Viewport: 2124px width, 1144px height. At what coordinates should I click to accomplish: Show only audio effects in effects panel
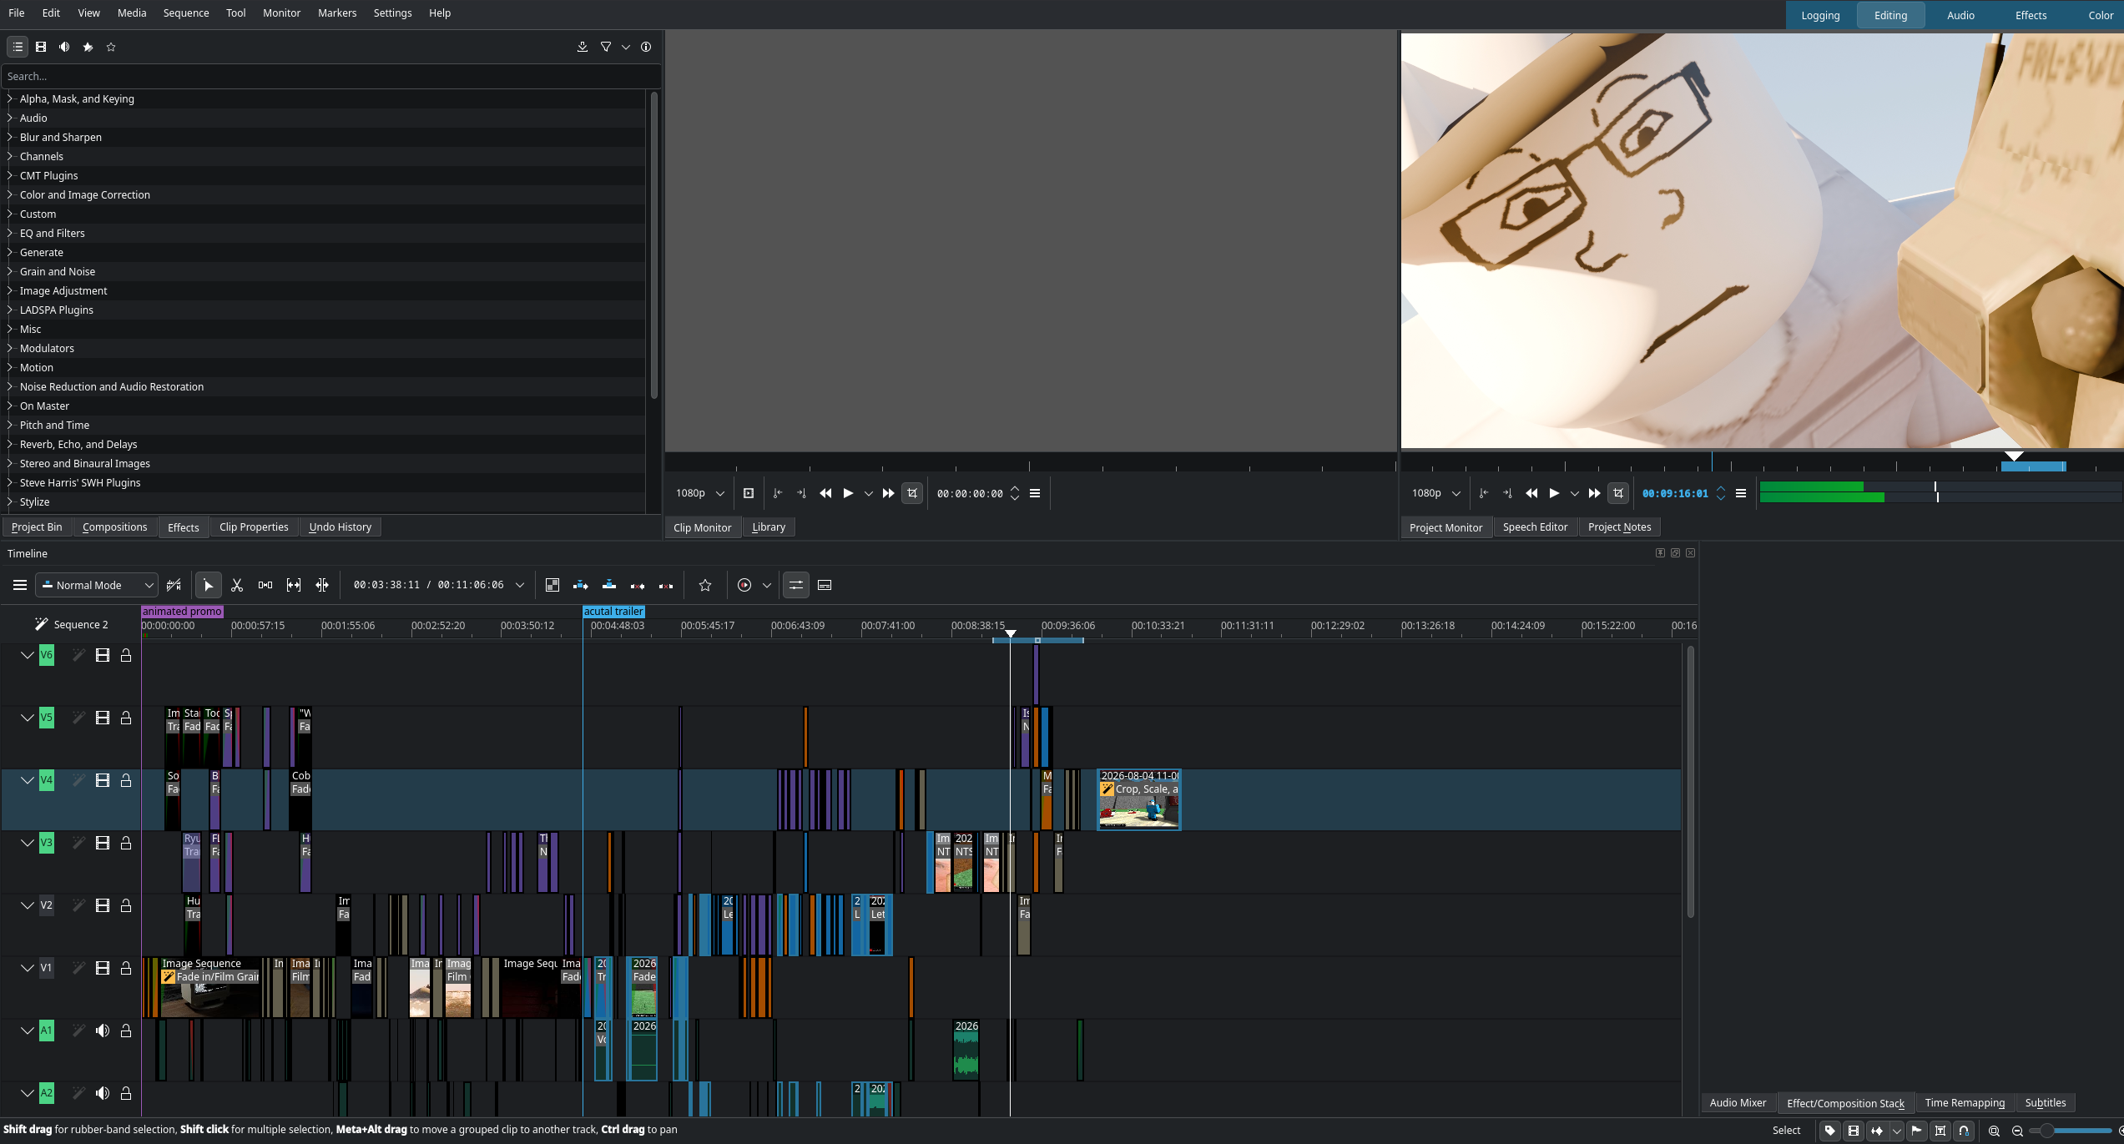64,48
